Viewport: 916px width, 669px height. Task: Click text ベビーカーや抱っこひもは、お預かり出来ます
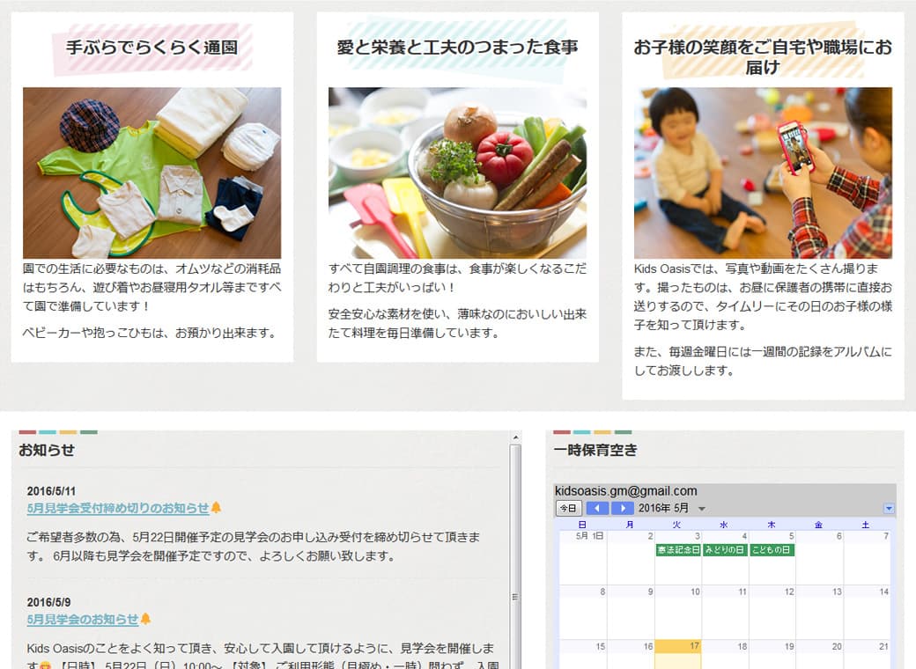pyautogui.click(x=150, y=334)
